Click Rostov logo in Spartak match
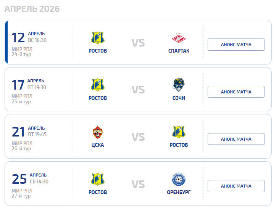Image resolution: width=279 pixels, height=212 pixels. pos(98,38)
